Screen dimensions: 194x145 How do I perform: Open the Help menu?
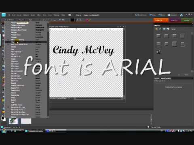pyautogui.click(x=63, y=15)
